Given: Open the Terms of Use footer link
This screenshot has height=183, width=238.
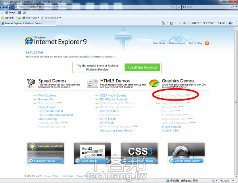Looking at the screenshot, I should click(x=52, y=176).
